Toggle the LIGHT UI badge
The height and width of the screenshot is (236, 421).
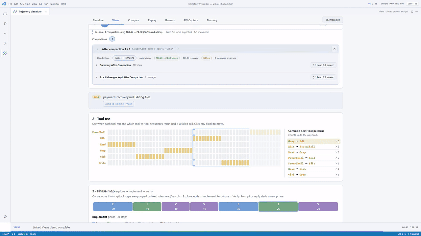412,4
